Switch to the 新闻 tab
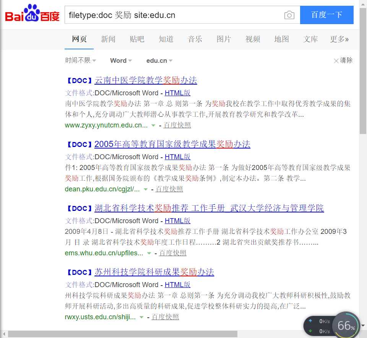The height and width of the screenshot is (338, 367). tap(108, 39)
